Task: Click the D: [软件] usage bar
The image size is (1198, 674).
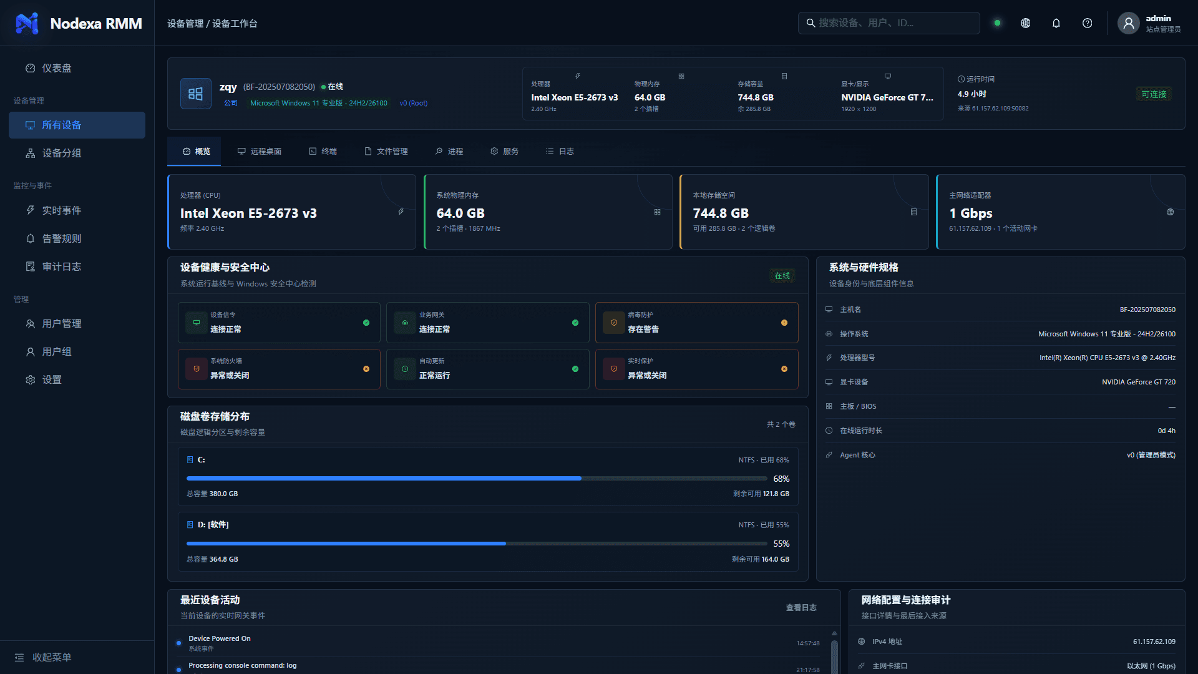Action: point(477,543)
